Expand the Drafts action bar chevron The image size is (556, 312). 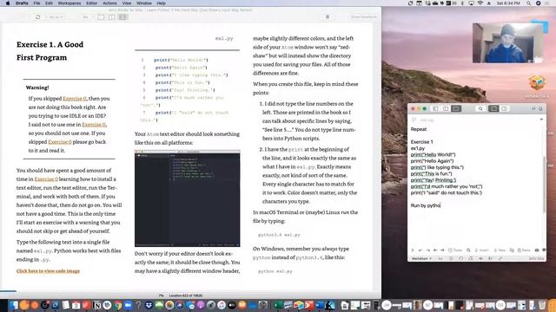click(413, 250)
